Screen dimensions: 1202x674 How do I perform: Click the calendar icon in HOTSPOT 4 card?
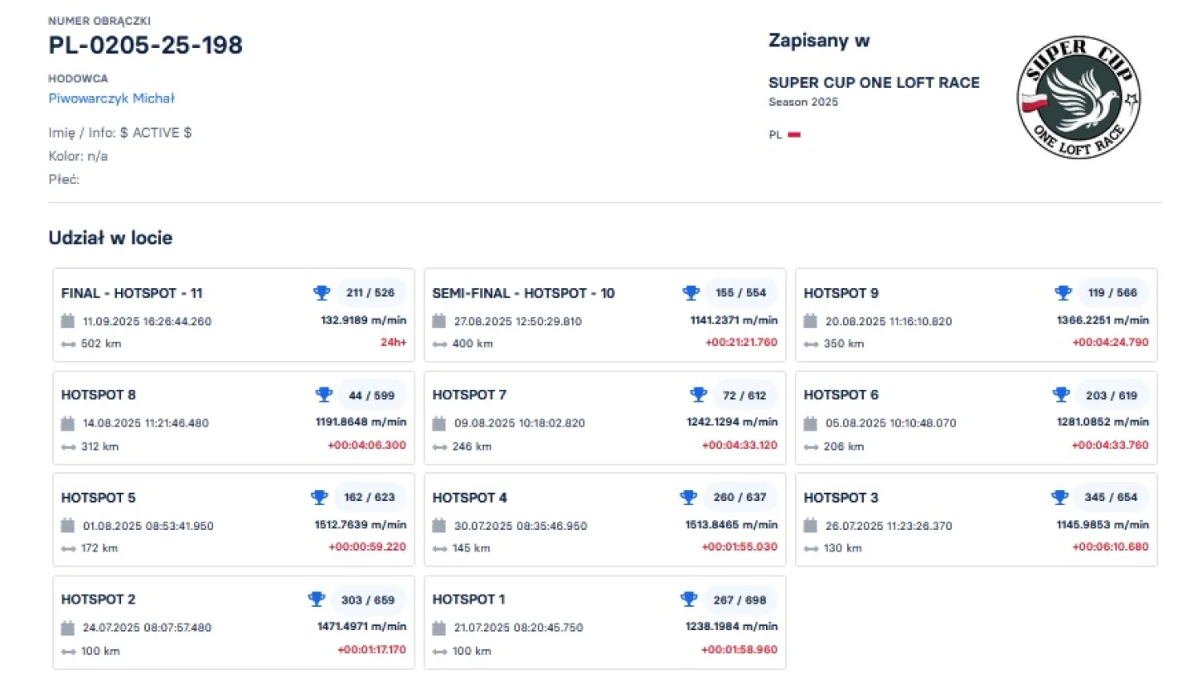pos(439,526)
